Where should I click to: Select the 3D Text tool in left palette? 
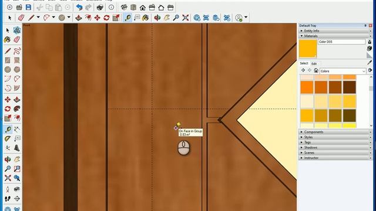(17, 148)
